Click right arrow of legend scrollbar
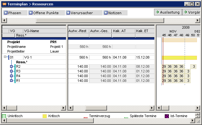Screen dimensions: 202x125 [x=192, y=121]
